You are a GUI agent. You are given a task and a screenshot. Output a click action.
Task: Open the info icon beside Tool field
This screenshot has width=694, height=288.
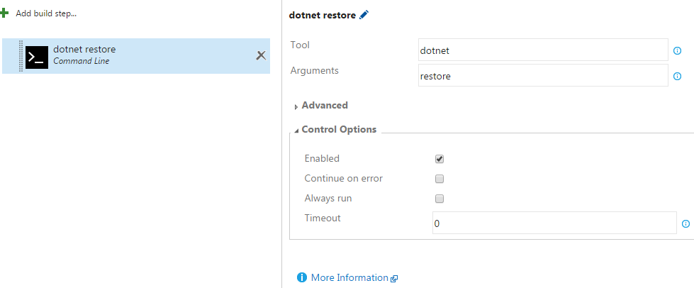[x=677, y=51]
